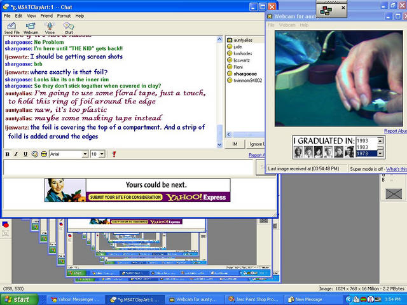Click the sunglasses audible icon
Image resolution: width=407 pixels, height=305 pixels.
(x=44, y=154)
